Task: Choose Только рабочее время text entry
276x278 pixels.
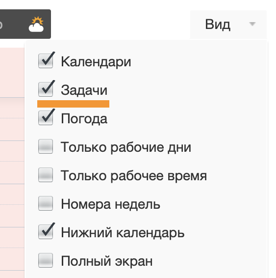Action: (134, 176)
